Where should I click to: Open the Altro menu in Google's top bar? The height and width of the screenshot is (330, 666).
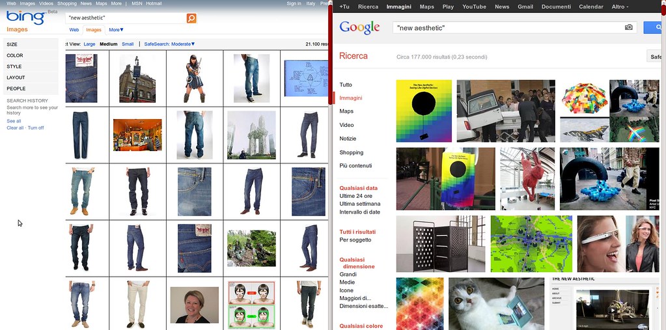point(618,7)
